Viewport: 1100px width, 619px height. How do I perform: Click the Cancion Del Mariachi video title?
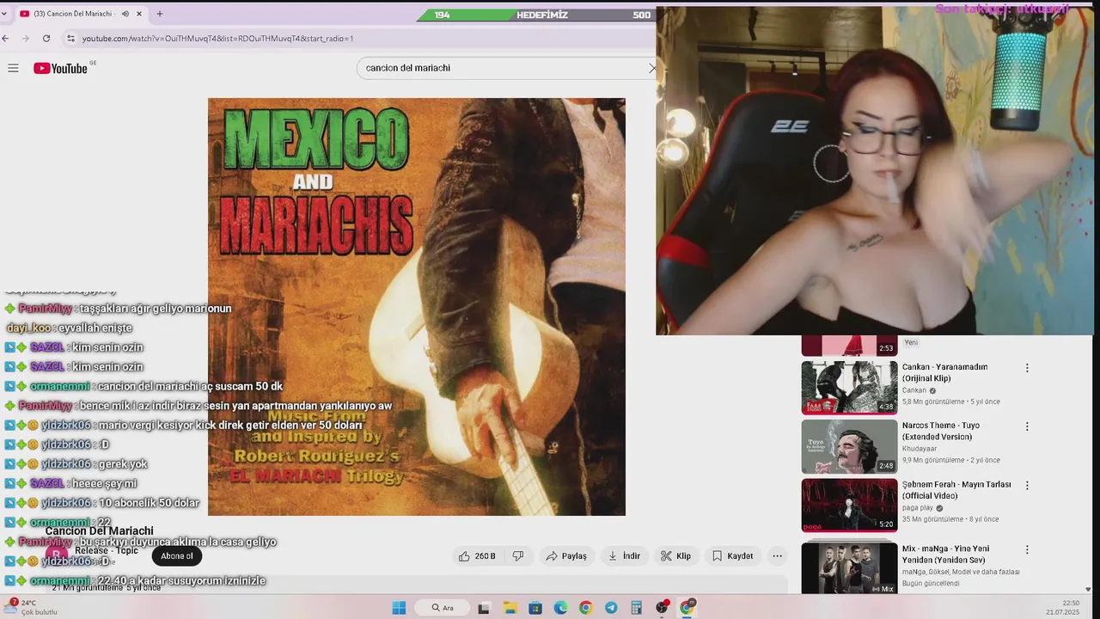[x=100, y=531]
